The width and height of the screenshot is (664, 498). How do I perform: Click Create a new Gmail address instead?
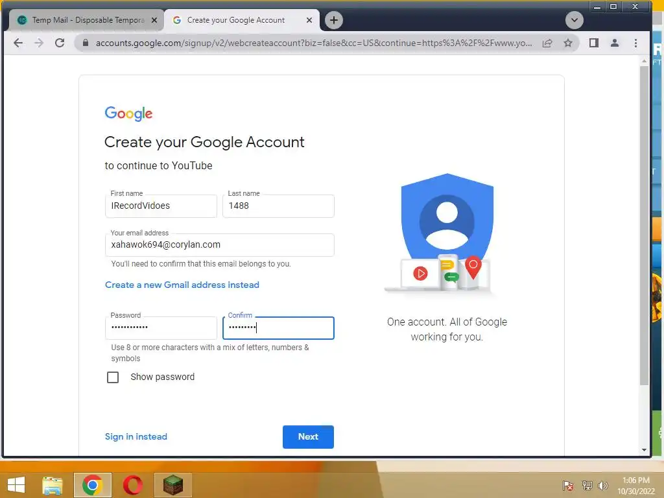(x=182, y=285)
